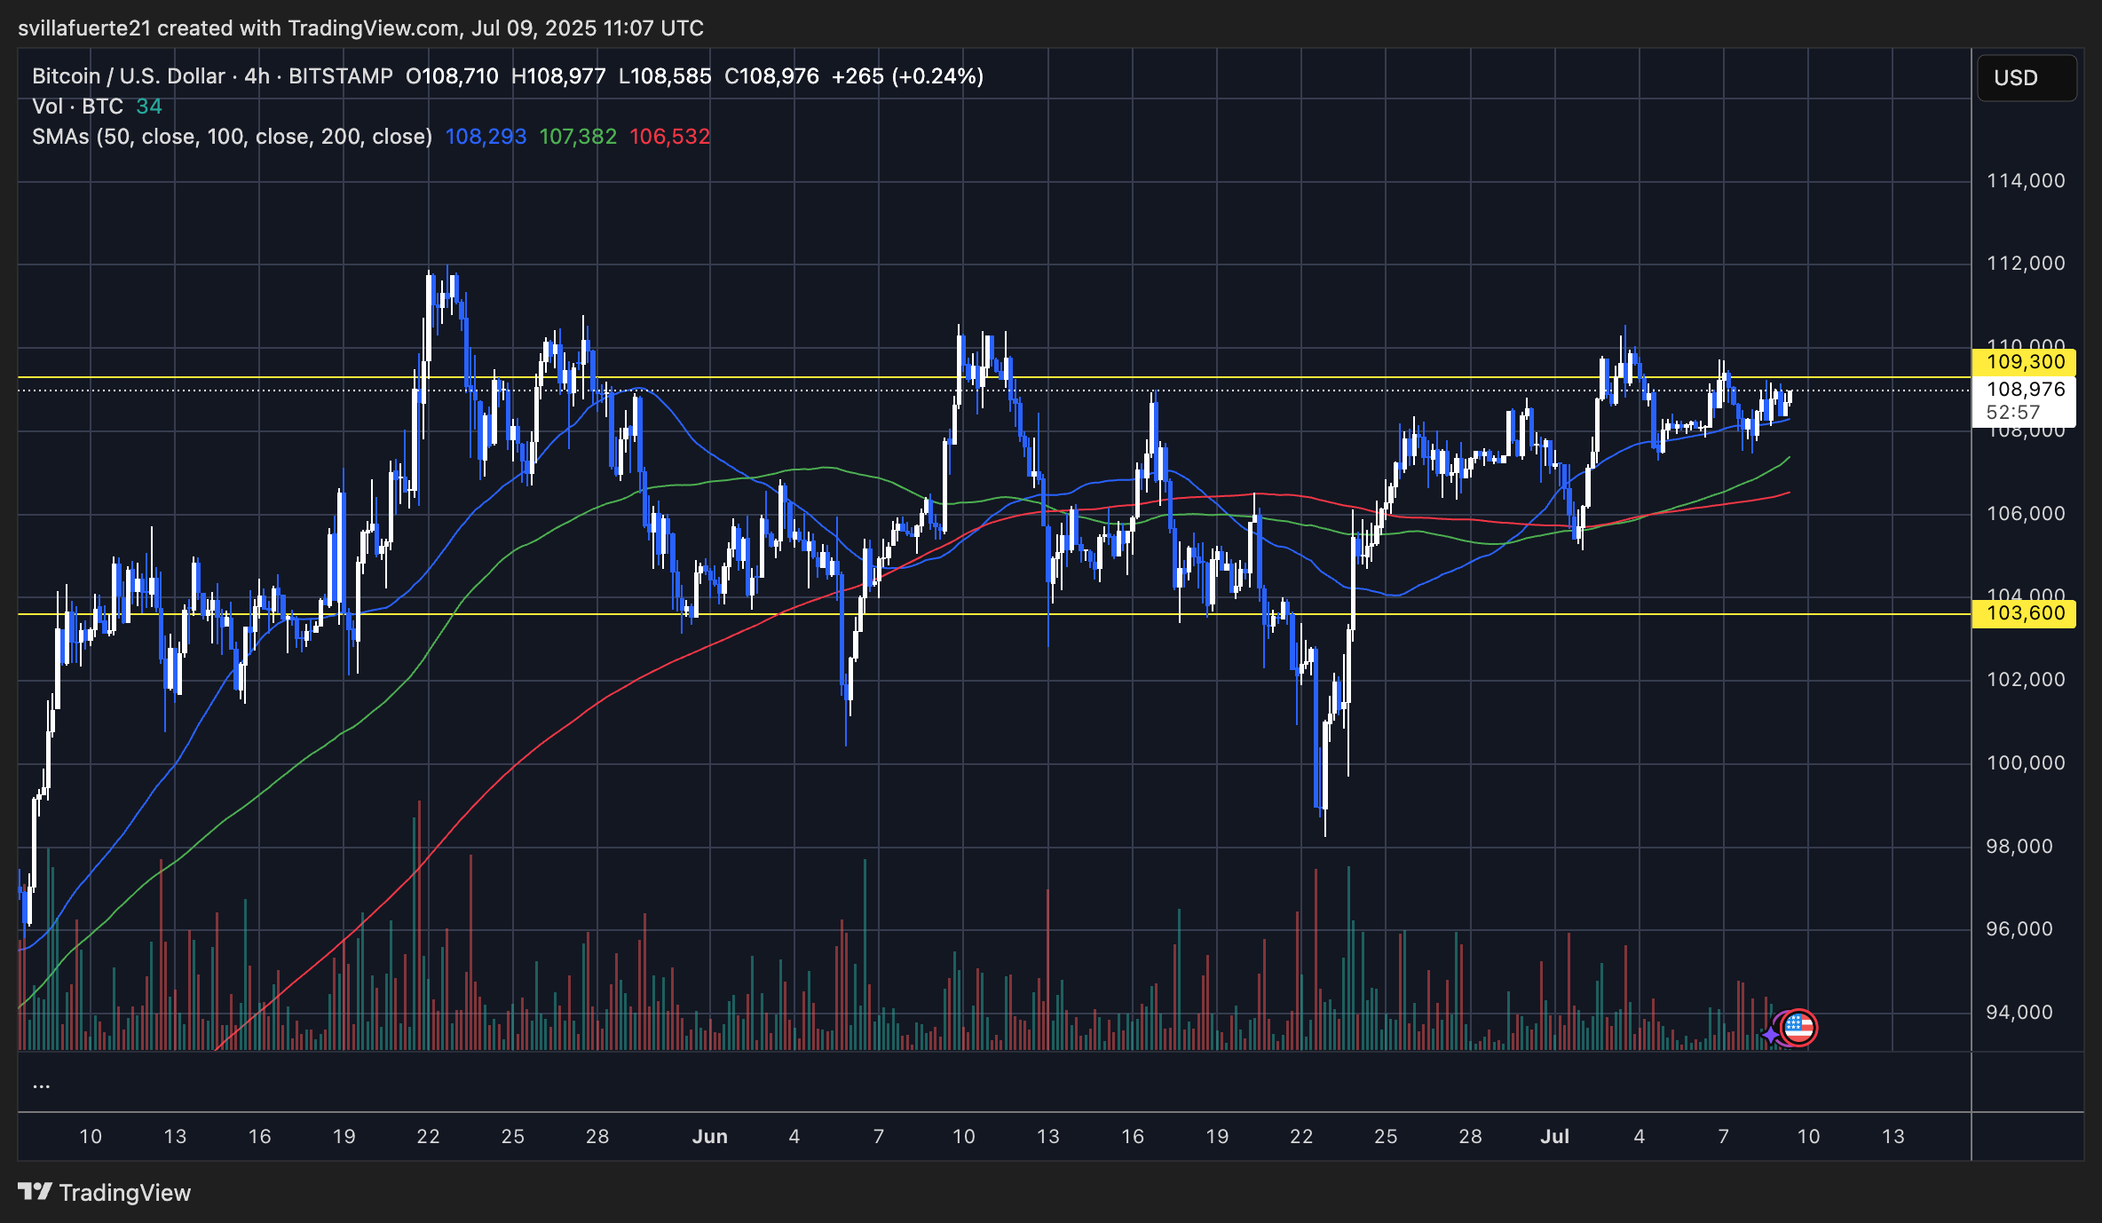
Task: Click the blue SMA 50 value 108,293
Action: point(486,137)
